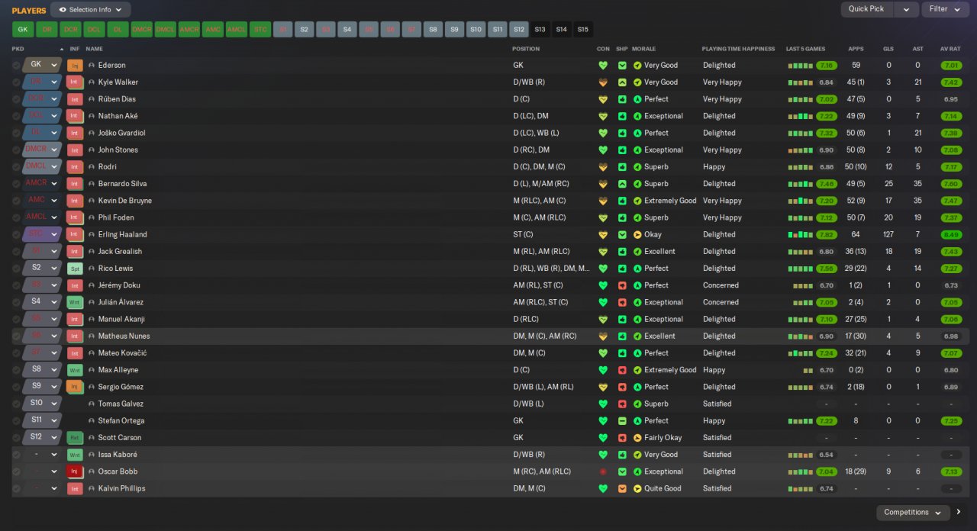The height and width of the screenshot is (531, 977).
Task: Click the Quick Pick button
Action: click(866, 9)
